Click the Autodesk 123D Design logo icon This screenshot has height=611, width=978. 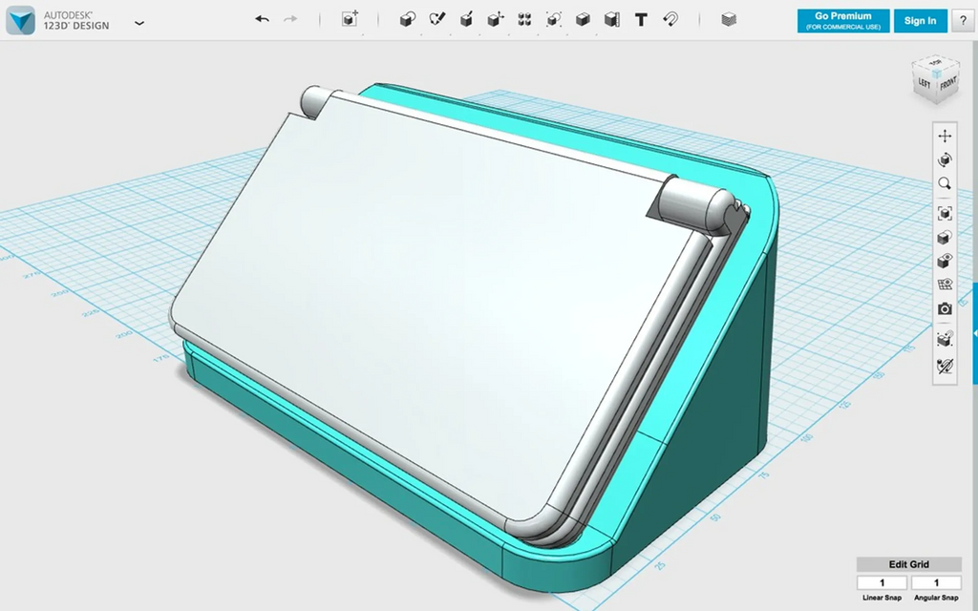point(21,21)
